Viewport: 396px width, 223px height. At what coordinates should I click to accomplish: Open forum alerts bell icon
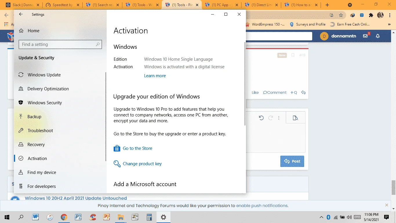click(x=378, y=36)
